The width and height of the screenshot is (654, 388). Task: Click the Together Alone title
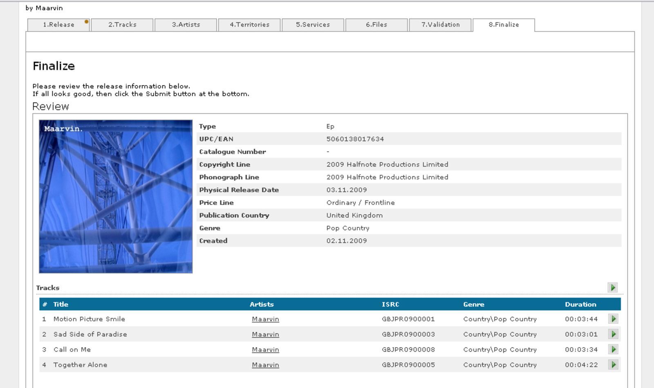click(x=80, y=365)
